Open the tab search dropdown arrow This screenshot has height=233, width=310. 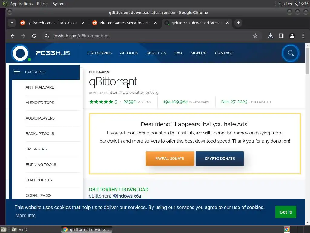(12, 23)
